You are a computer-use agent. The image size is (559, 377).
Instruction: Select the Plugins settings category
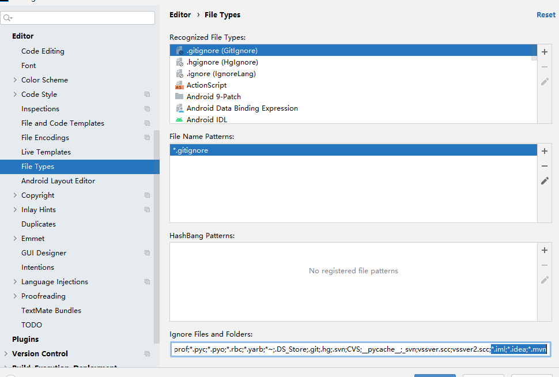25,340
